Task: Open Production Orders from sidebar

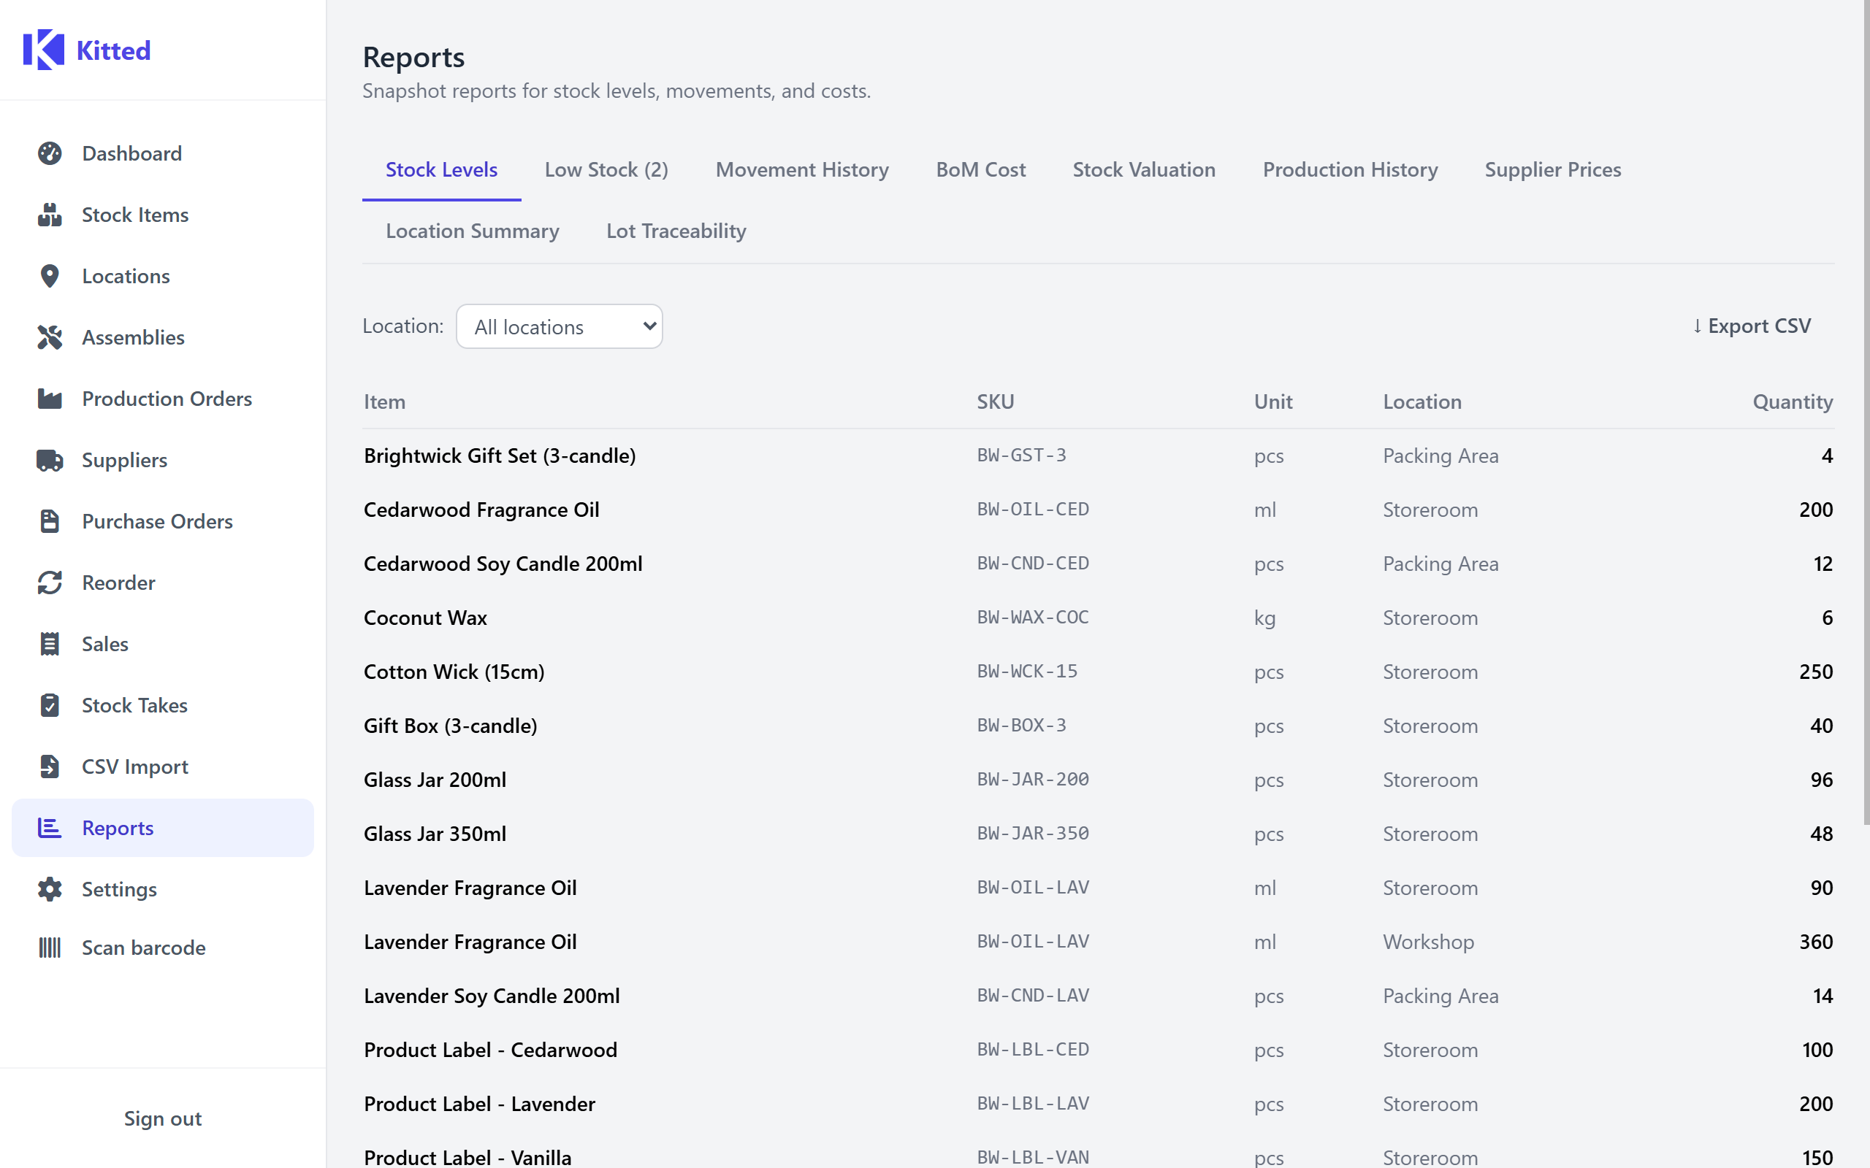Action: tap(162, 399)
